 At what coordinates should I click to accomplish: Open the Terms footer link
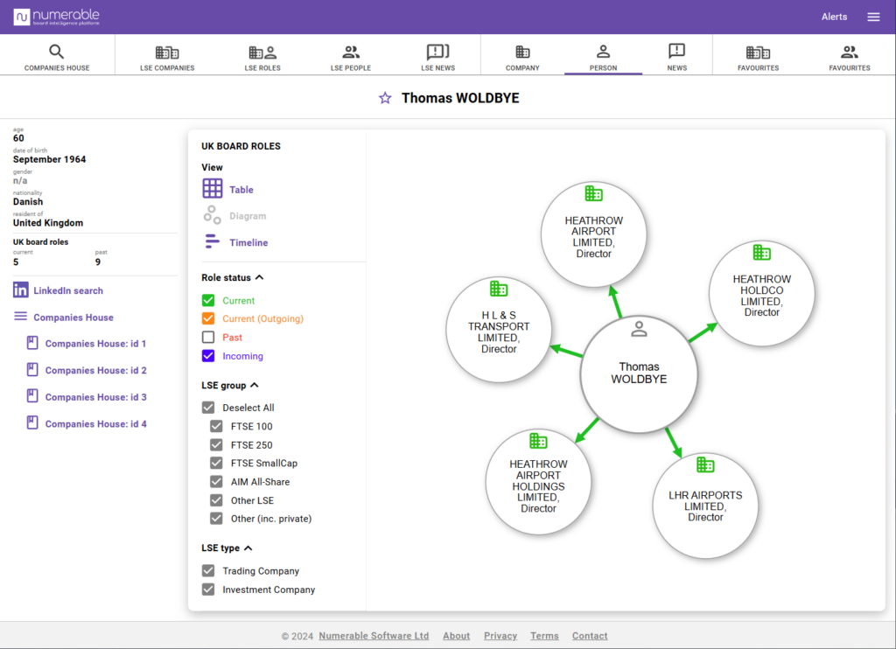point(544,636)
